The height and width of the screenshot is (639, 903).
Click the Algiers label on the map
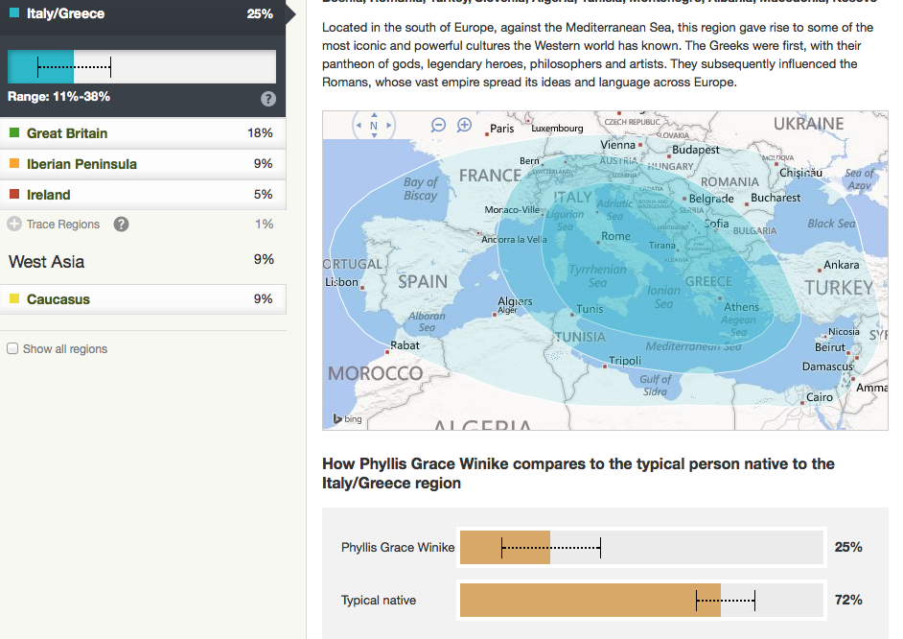(x=515, y=301)
